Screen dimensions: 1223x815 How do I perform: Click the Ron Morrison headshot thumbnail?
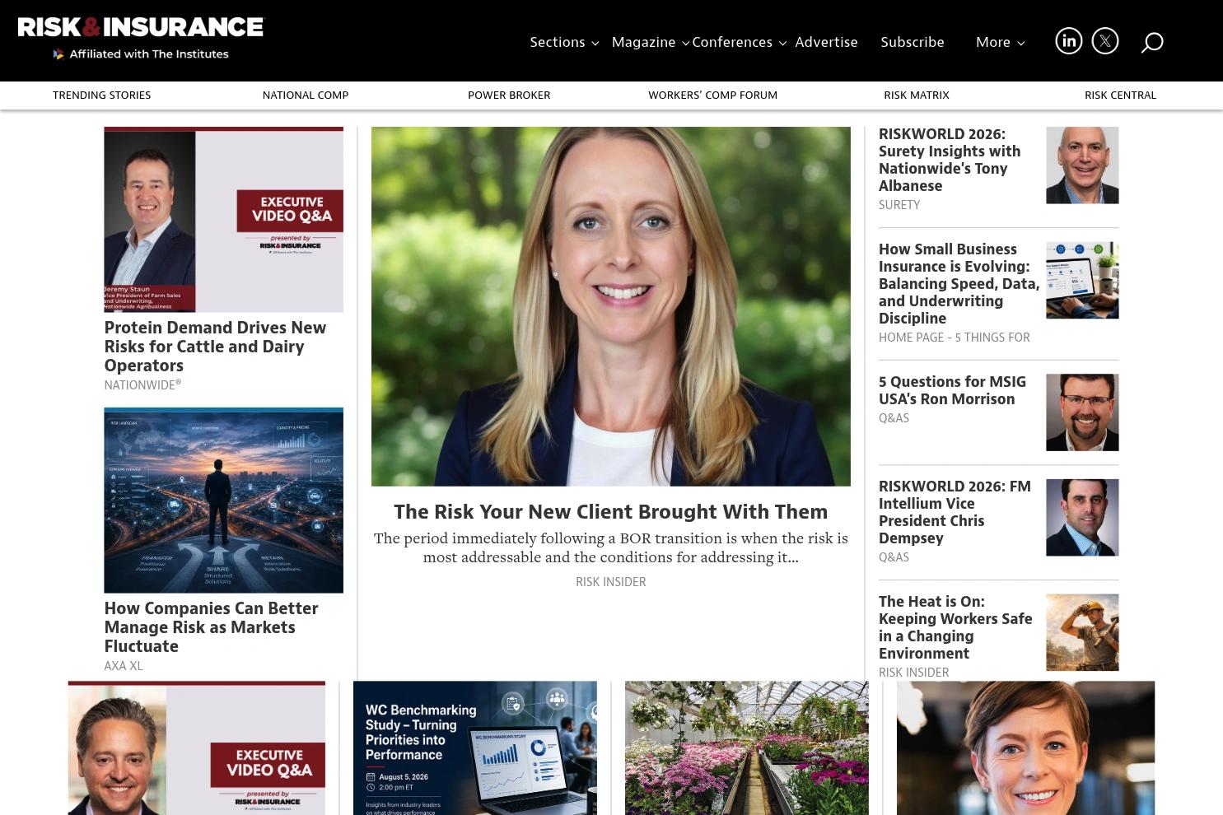tap(1082, 412)
